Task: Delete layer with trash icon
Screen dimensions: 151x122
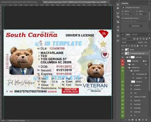Action: (x=146, y=120)
